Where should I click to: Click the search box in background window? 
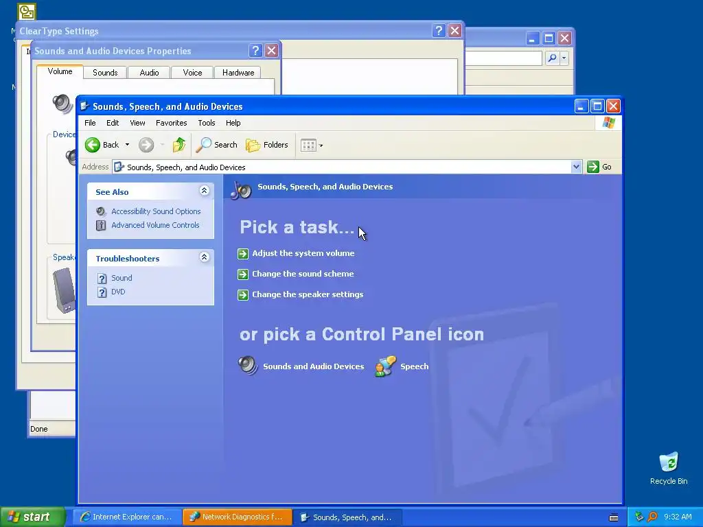(x=503, y=58)
